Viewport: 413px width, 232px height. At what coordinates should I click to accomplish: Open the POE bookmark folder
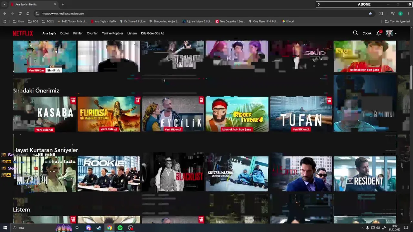point(33,22)
